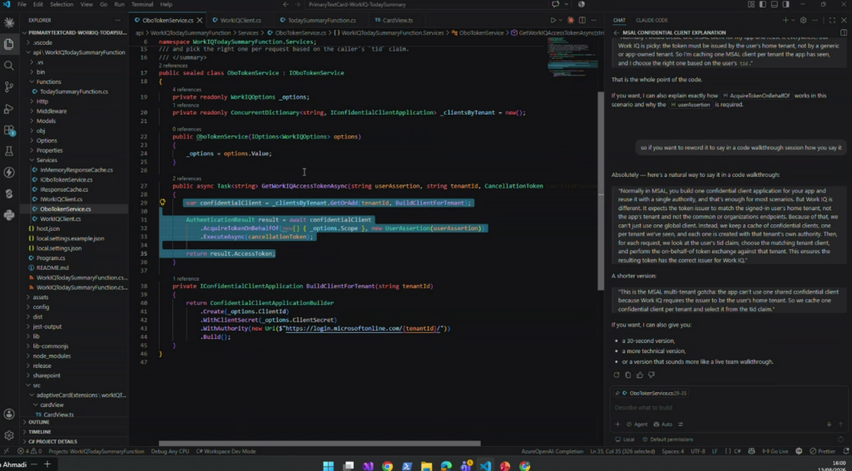Run the current file with play button
This screenshot has width=852, height=471.
[x=553, y=20]
